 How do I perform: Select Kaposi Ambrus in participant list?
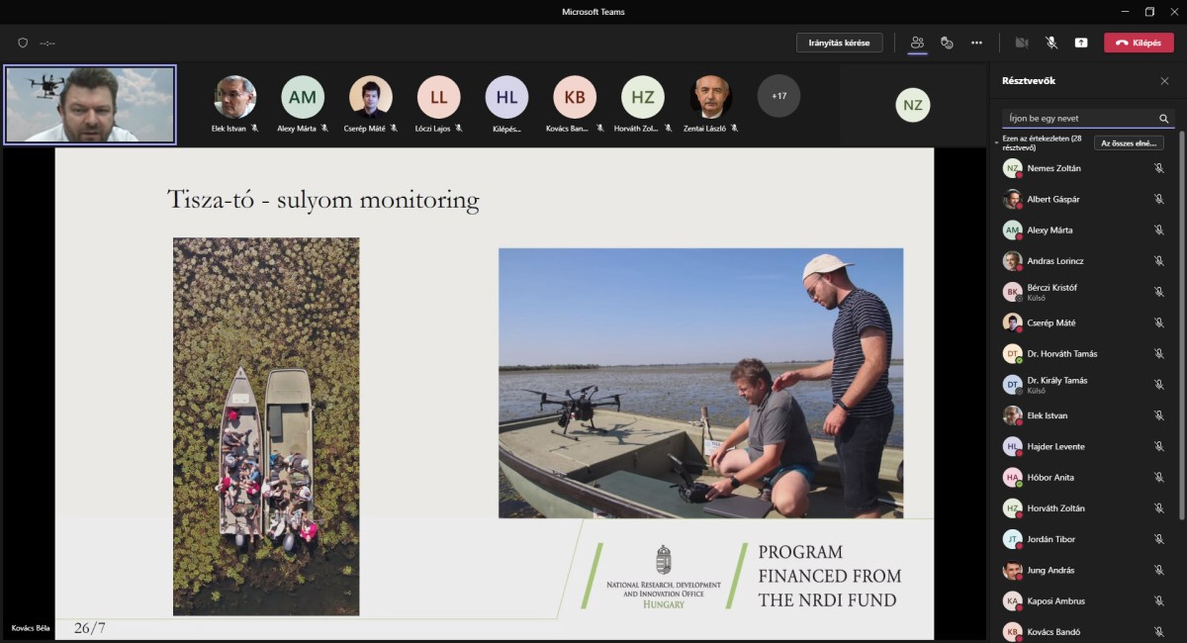click(1084, 600)
